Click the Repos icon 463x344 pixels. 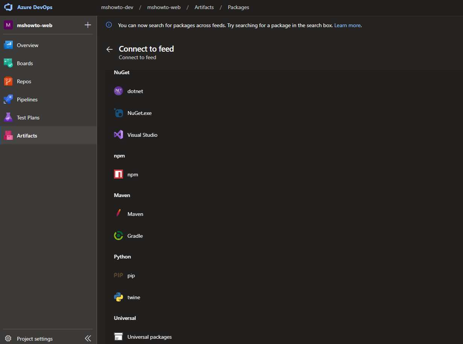click(x=8, y=81)
